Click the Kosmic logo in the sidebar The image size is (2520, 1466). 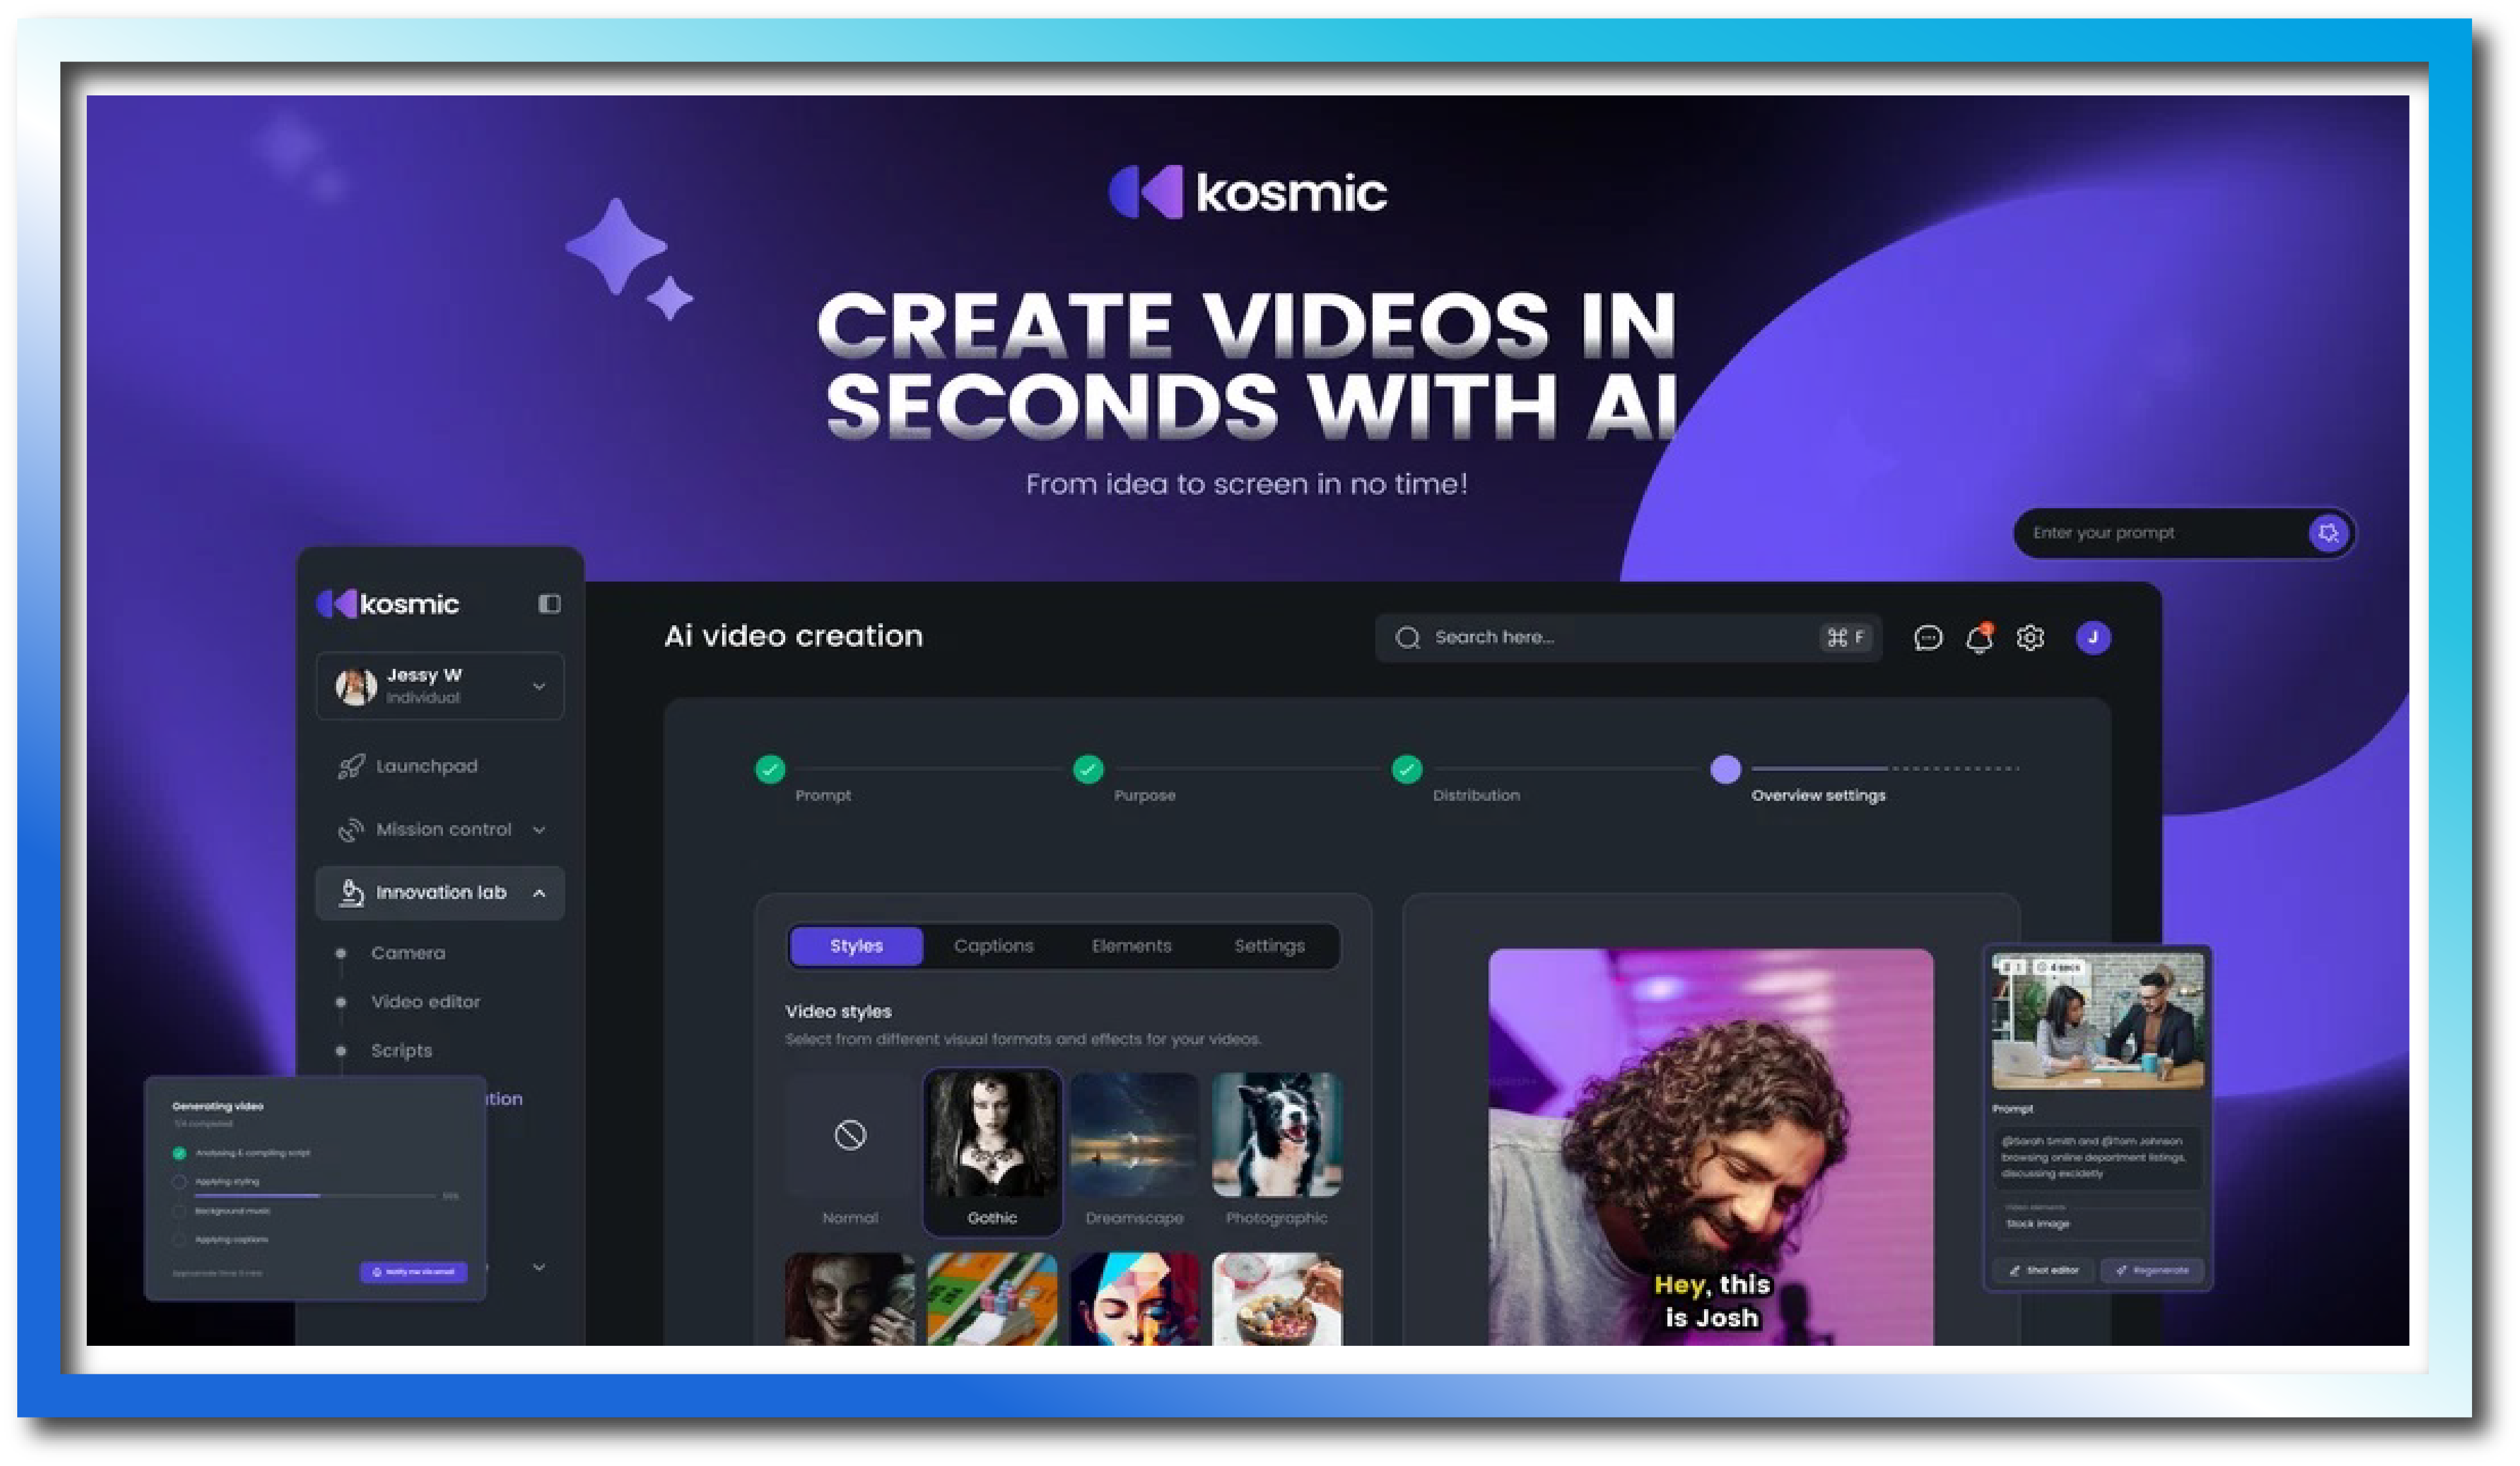pyautogui.click(x=387, y=603)
